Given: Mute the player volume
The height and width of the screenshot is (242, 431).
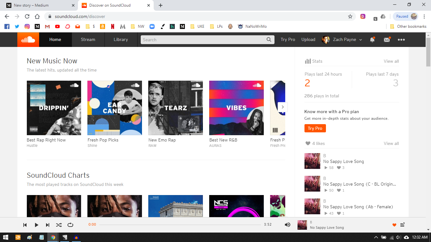Looking at the screenshot, I should (287, 225).
